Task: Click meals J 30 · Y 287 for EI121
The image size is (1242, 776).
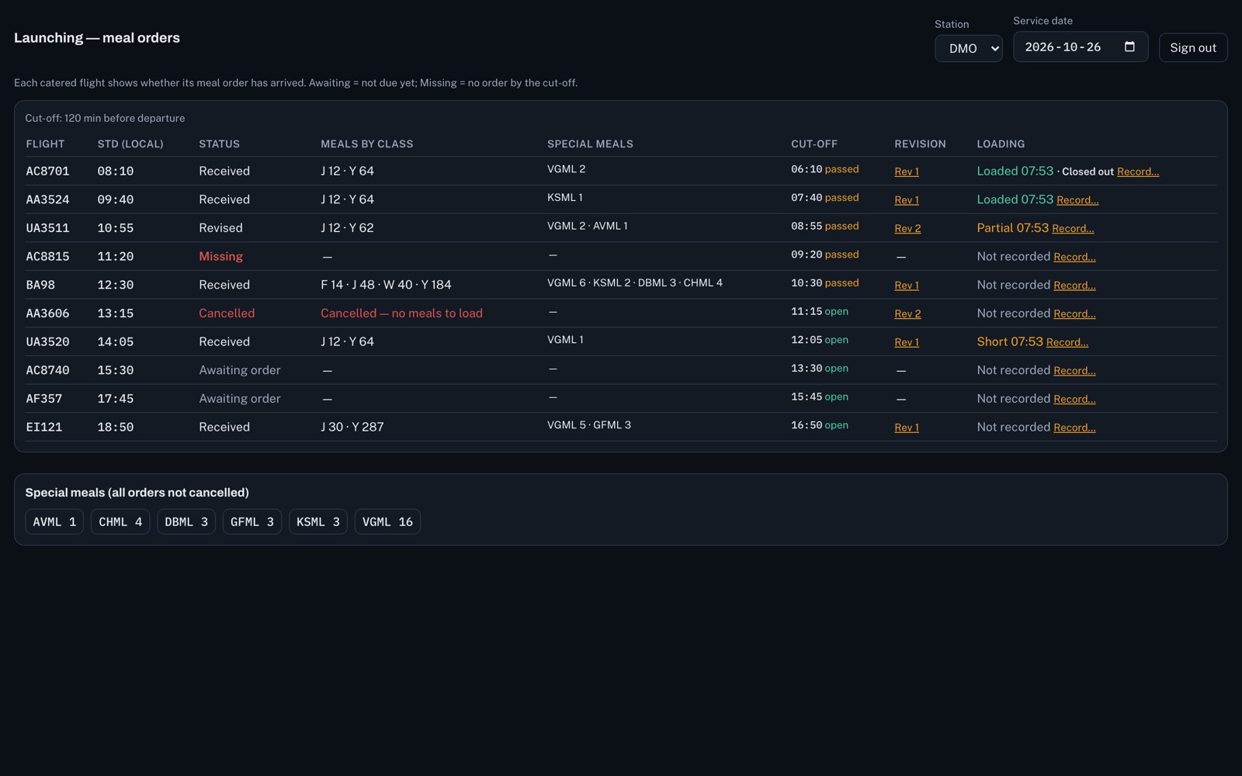Action: [352, 427]
